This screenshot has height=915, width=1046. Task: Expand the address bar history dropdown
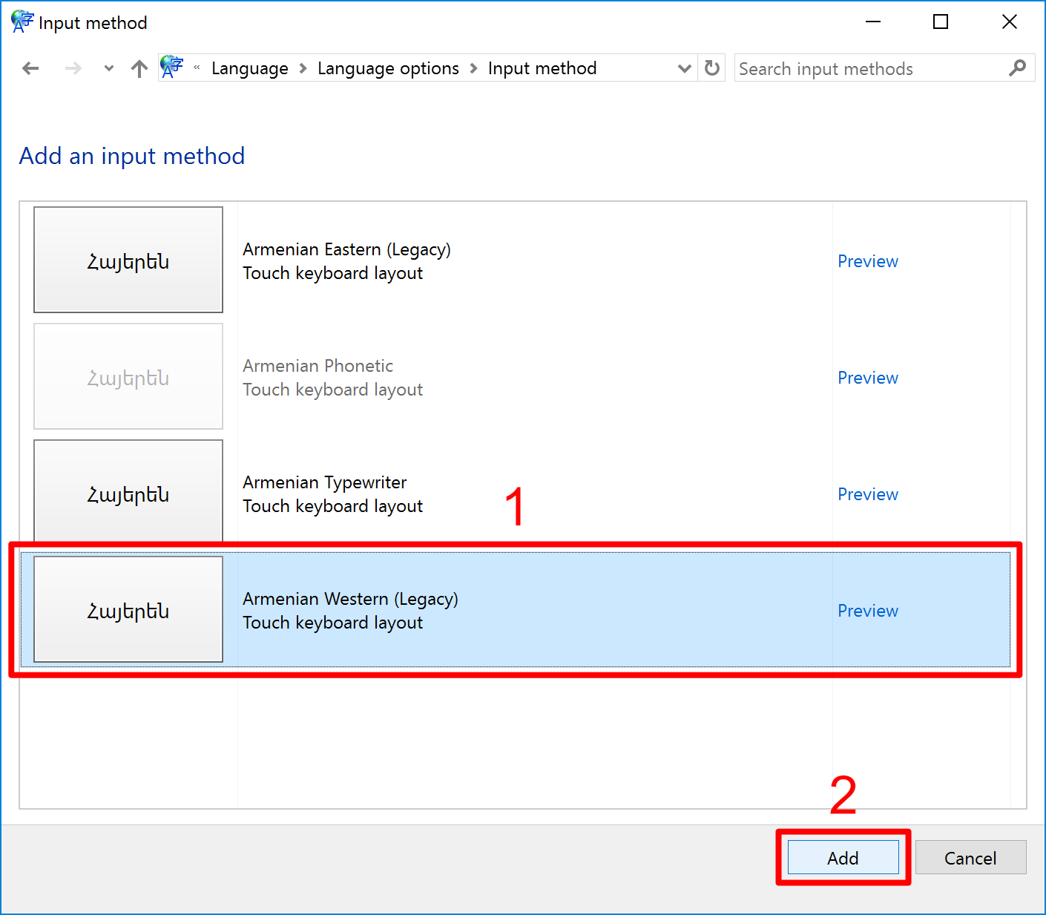684,69
